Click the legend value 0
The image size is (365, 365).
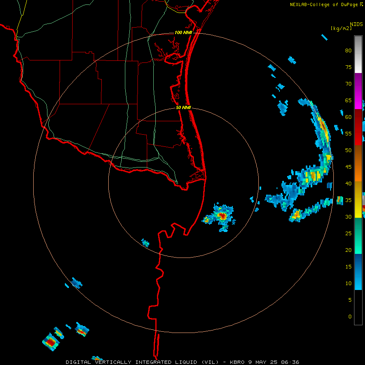[x=350, y=317]
